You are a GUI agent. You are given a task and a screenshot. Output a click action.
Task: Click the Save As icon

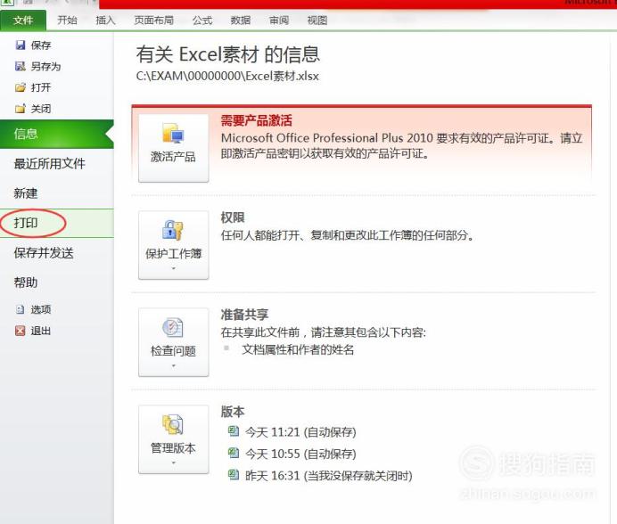click(x=21, y=66)
